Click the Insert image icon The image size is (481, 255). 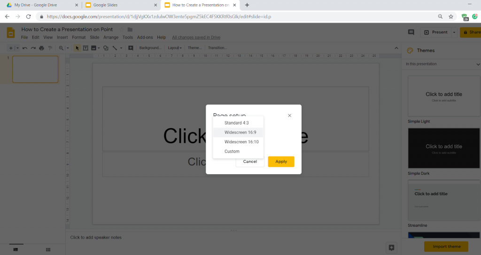click(x=93, y=48)
